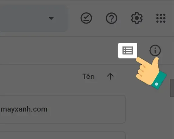This screenshot has width=174, height=139.
Task: Click the center dot of Settings gear
Action: pos(137,18)
